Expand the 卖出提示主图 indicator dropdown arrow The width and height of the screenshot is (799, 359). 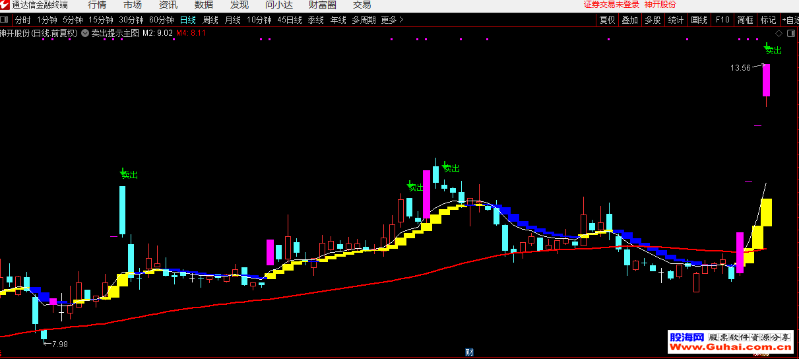pyautogui.click(x=85, y=33)
